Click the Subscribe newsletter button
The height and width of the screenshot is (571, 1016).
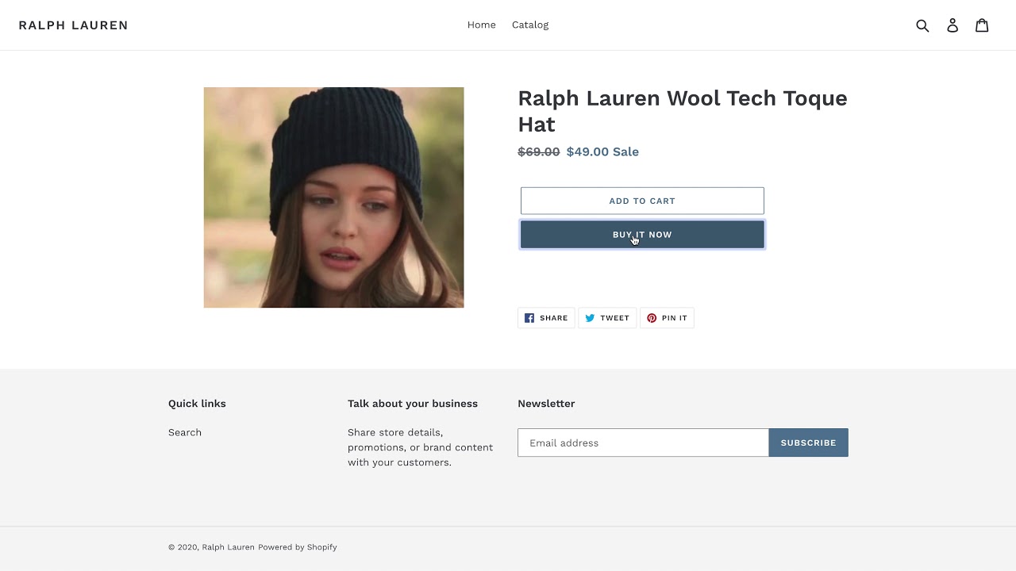[x=808, y=443]
